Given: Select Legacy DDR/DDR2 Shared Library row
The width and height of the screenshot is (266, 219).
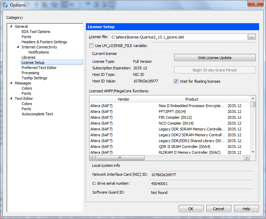Looking at the screenshot, I should (x=170, y=141).
